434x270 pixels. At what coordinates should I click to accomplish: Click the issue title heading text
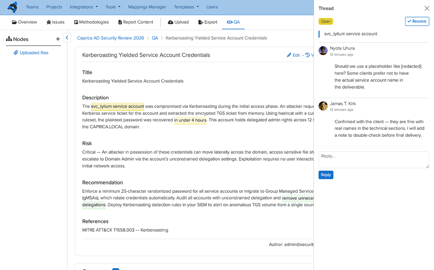tap(146, 55)
